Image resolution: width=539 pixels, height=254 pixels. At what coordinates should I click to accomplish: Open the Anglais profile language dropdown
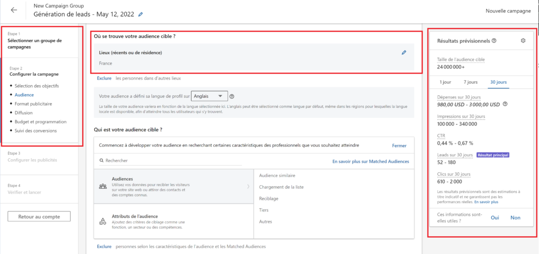point(209,96)
